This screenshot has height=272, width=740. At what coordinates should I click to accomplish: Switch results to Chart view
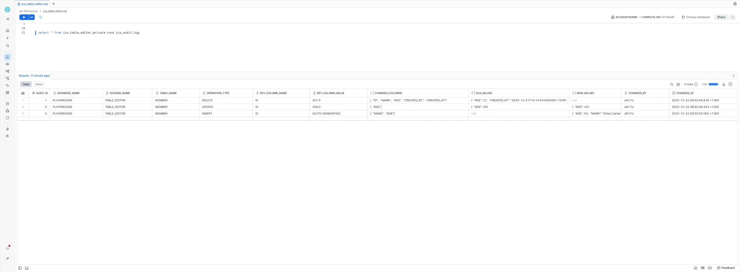(x=39, y=84)
